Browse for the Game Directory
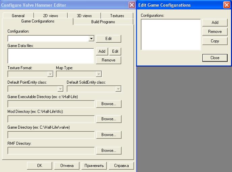232x172 pixels. pos(109,135)
